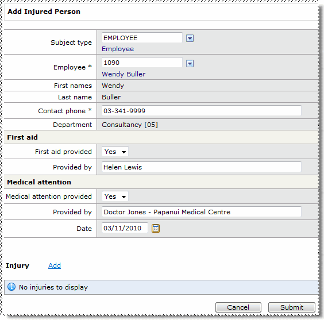Focus the First aid Provided by field
This screenshot has height=320, width=324.
(x=202, y=167)
